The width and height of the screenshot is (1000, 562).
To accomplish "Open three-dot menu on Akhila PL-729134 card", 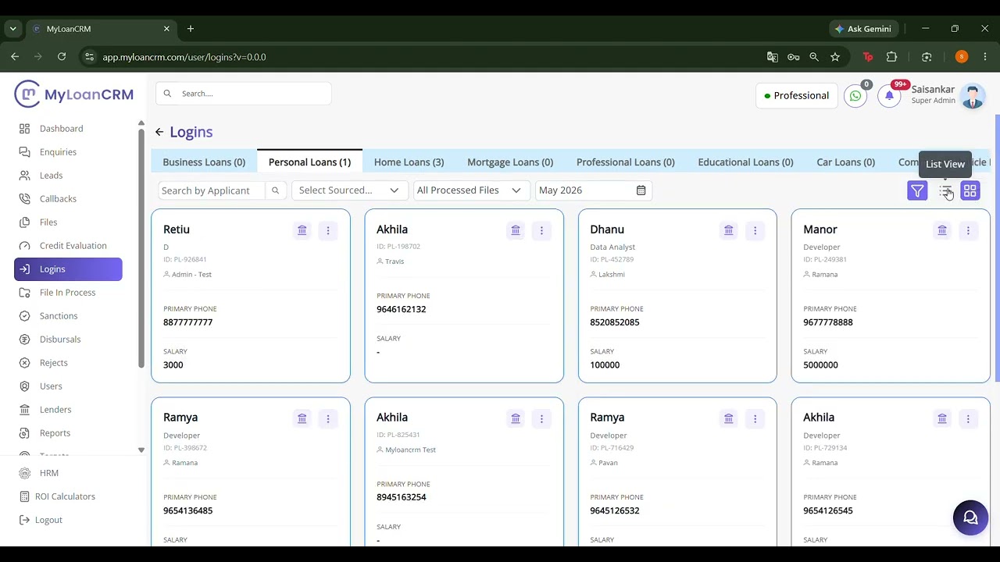I will [968, 418].
